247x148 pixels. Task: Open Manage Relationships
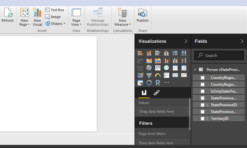(x=98, y=17)
